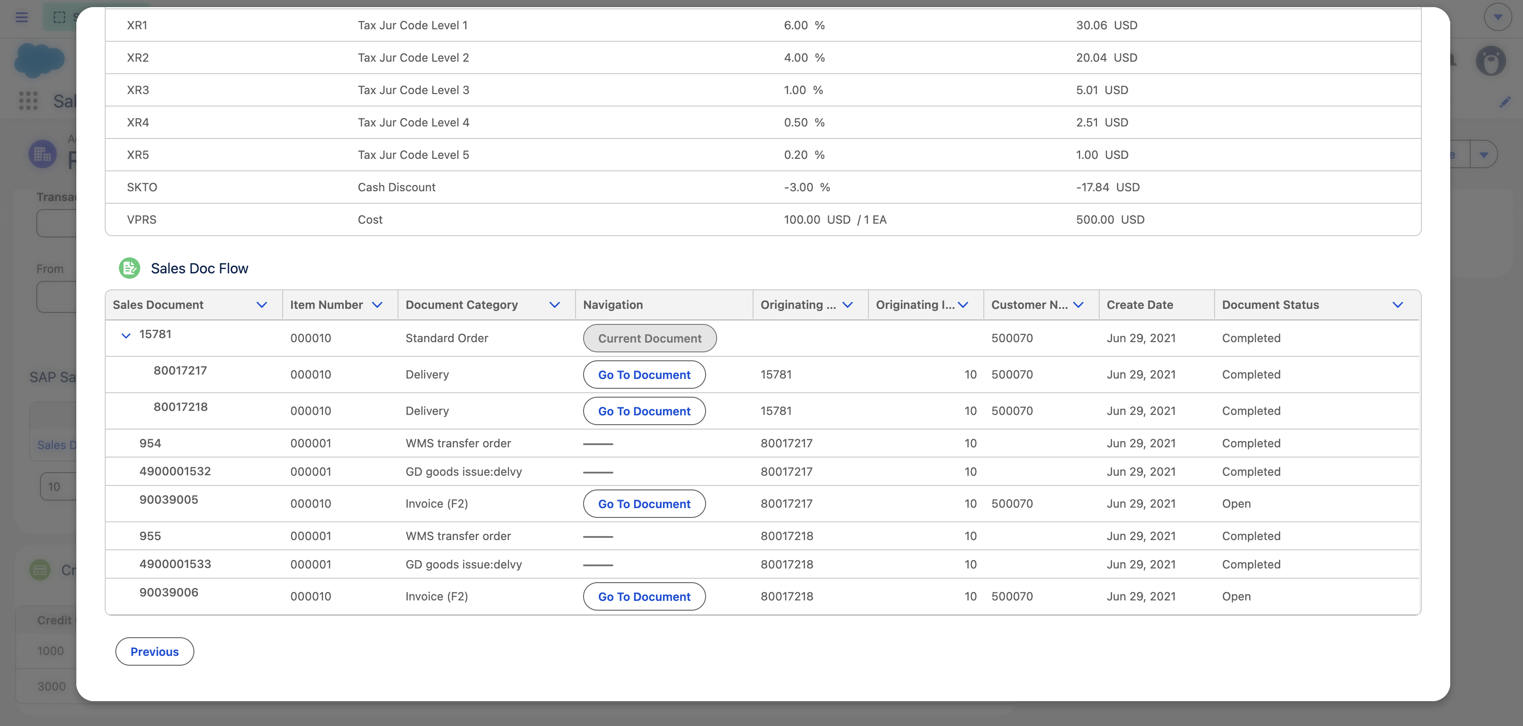Viewport: 1523px width, 726px height.
Task: Select sales document 954
Action: (x=150, y=443)
